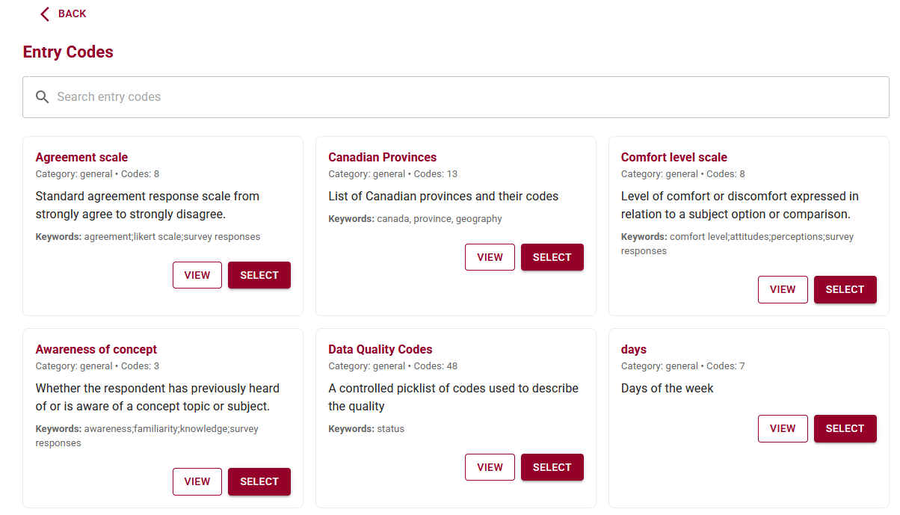
Task: Click the Comfort level scale title
Action: (x=674, y=158)
